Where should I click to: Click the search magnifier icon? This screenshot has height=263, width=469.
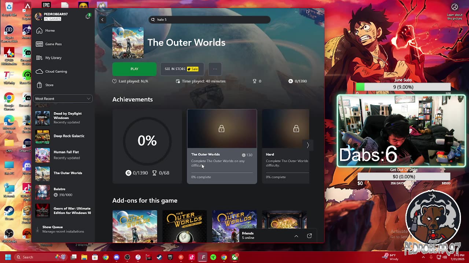[x=153, y=19]
